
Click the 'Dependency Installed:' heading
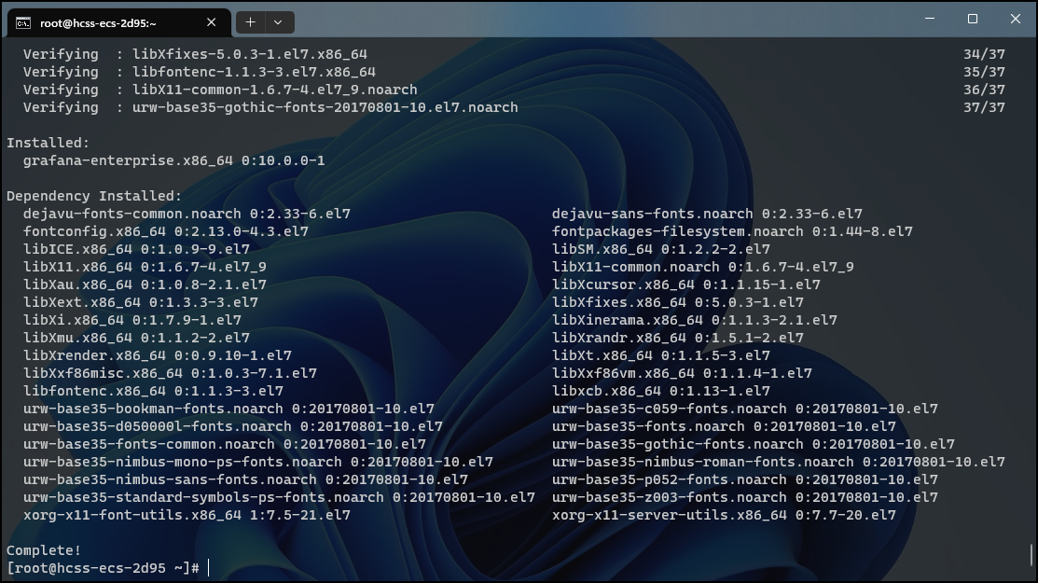tap(94, 196)
